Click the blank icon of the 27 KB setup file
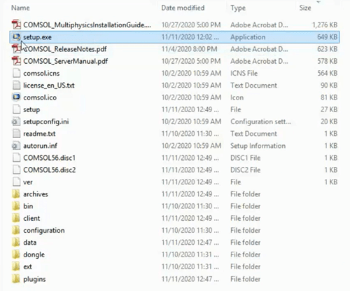Screen dimensions: 350x291 (x=16, y=109)
